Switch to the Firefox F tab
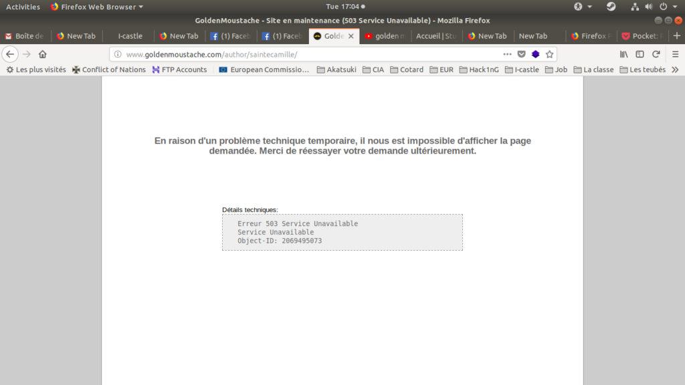Viewport: 685px width, 385px height. [591, 36]
